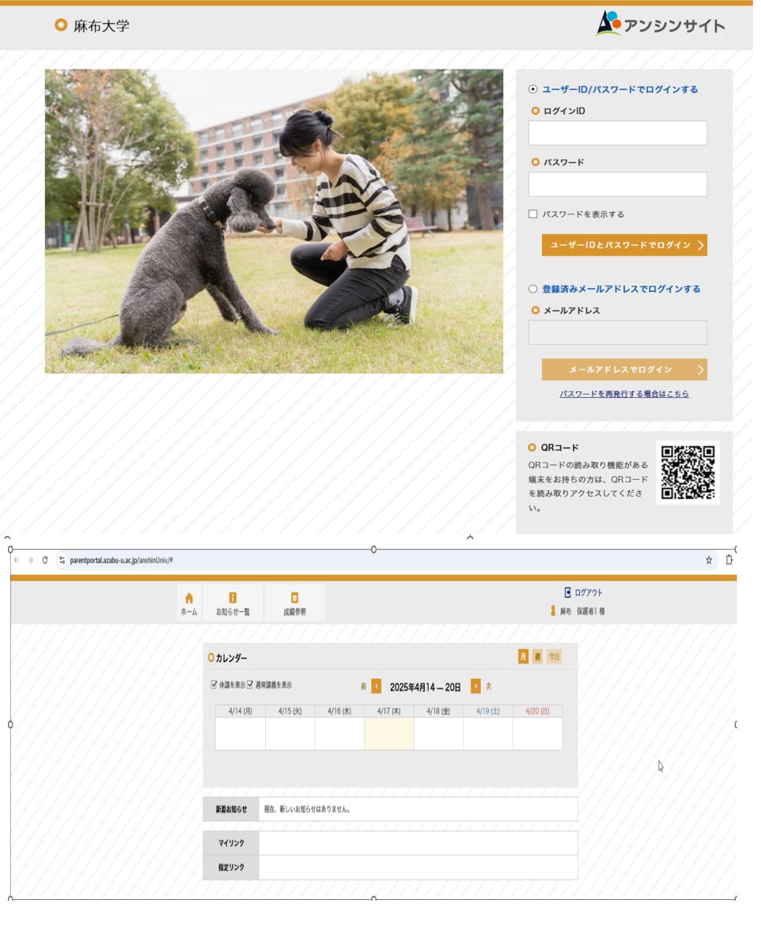The height and width of the screenshot is (949, 761).
Task: Bookmark page with the star icon
Action: [x=709, y=560]
